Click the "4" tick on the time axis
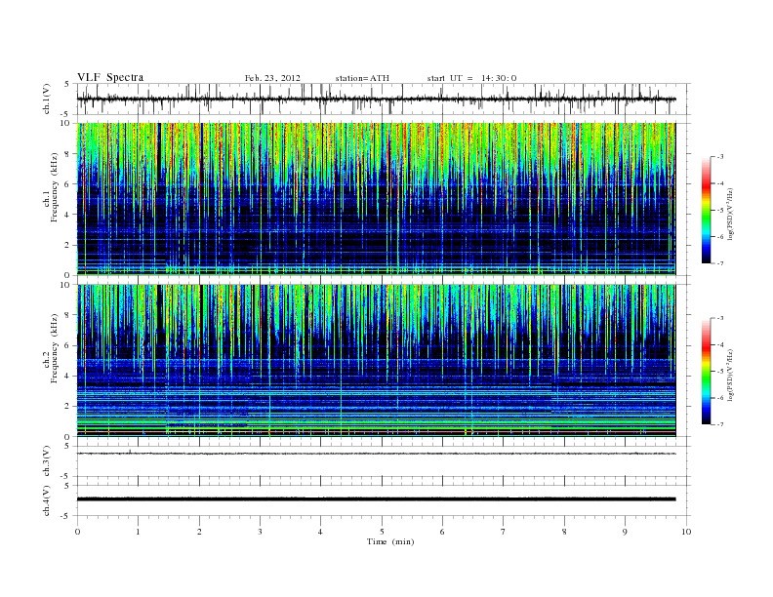Viewport: 773px width, 597px height. point(320,532)
